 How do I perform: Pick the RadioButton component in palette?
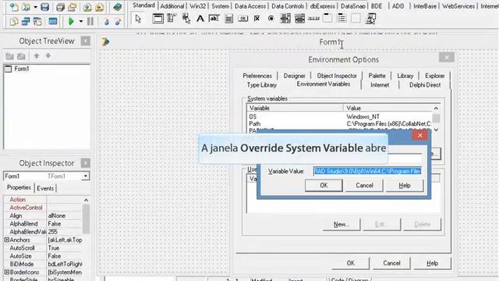(271, 19)
